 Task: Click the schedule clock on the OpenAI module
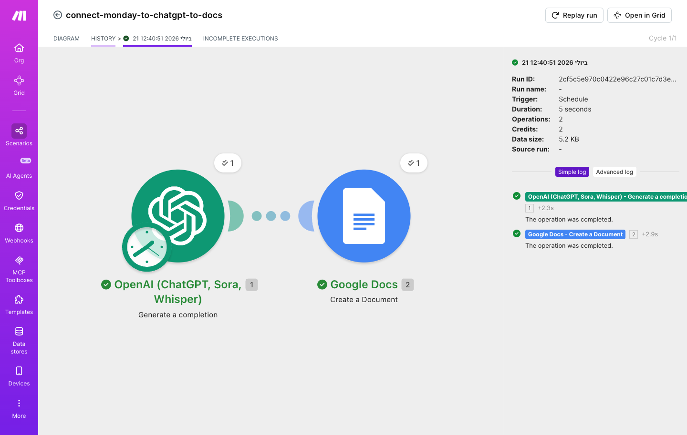click(x=147, y=247)
